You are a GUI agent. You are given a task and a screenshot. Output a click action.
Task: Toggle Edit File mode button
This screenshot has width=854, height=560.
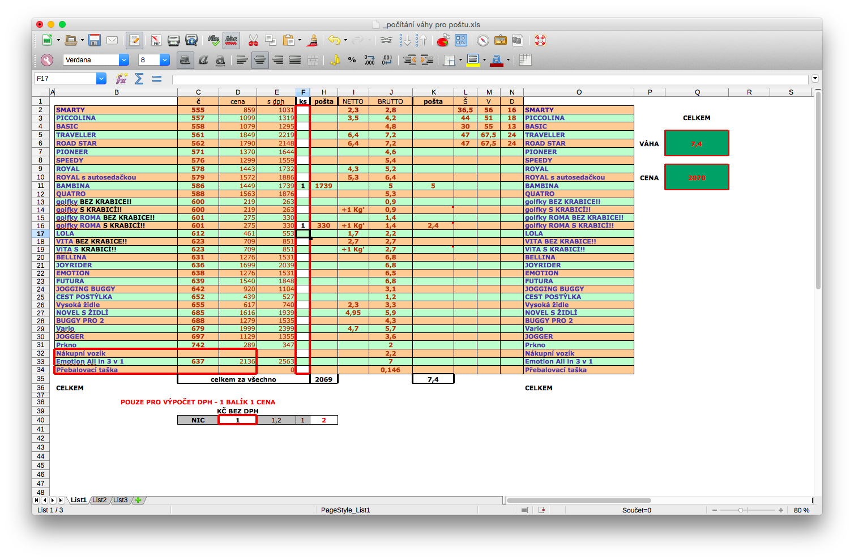[134, 40]
